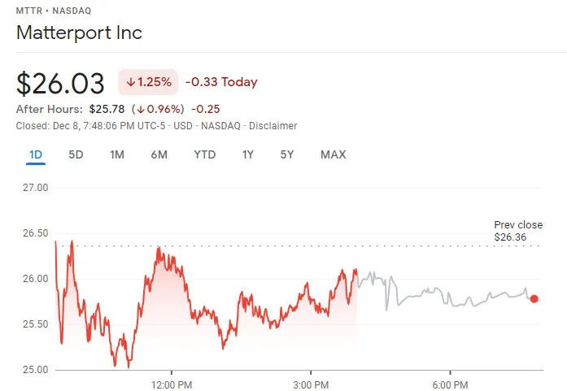Click the down arrow percentage badge
This screenshot has height=391, width=567.
(148, 82)
